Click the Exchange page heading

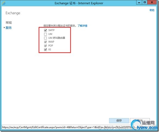13,13
